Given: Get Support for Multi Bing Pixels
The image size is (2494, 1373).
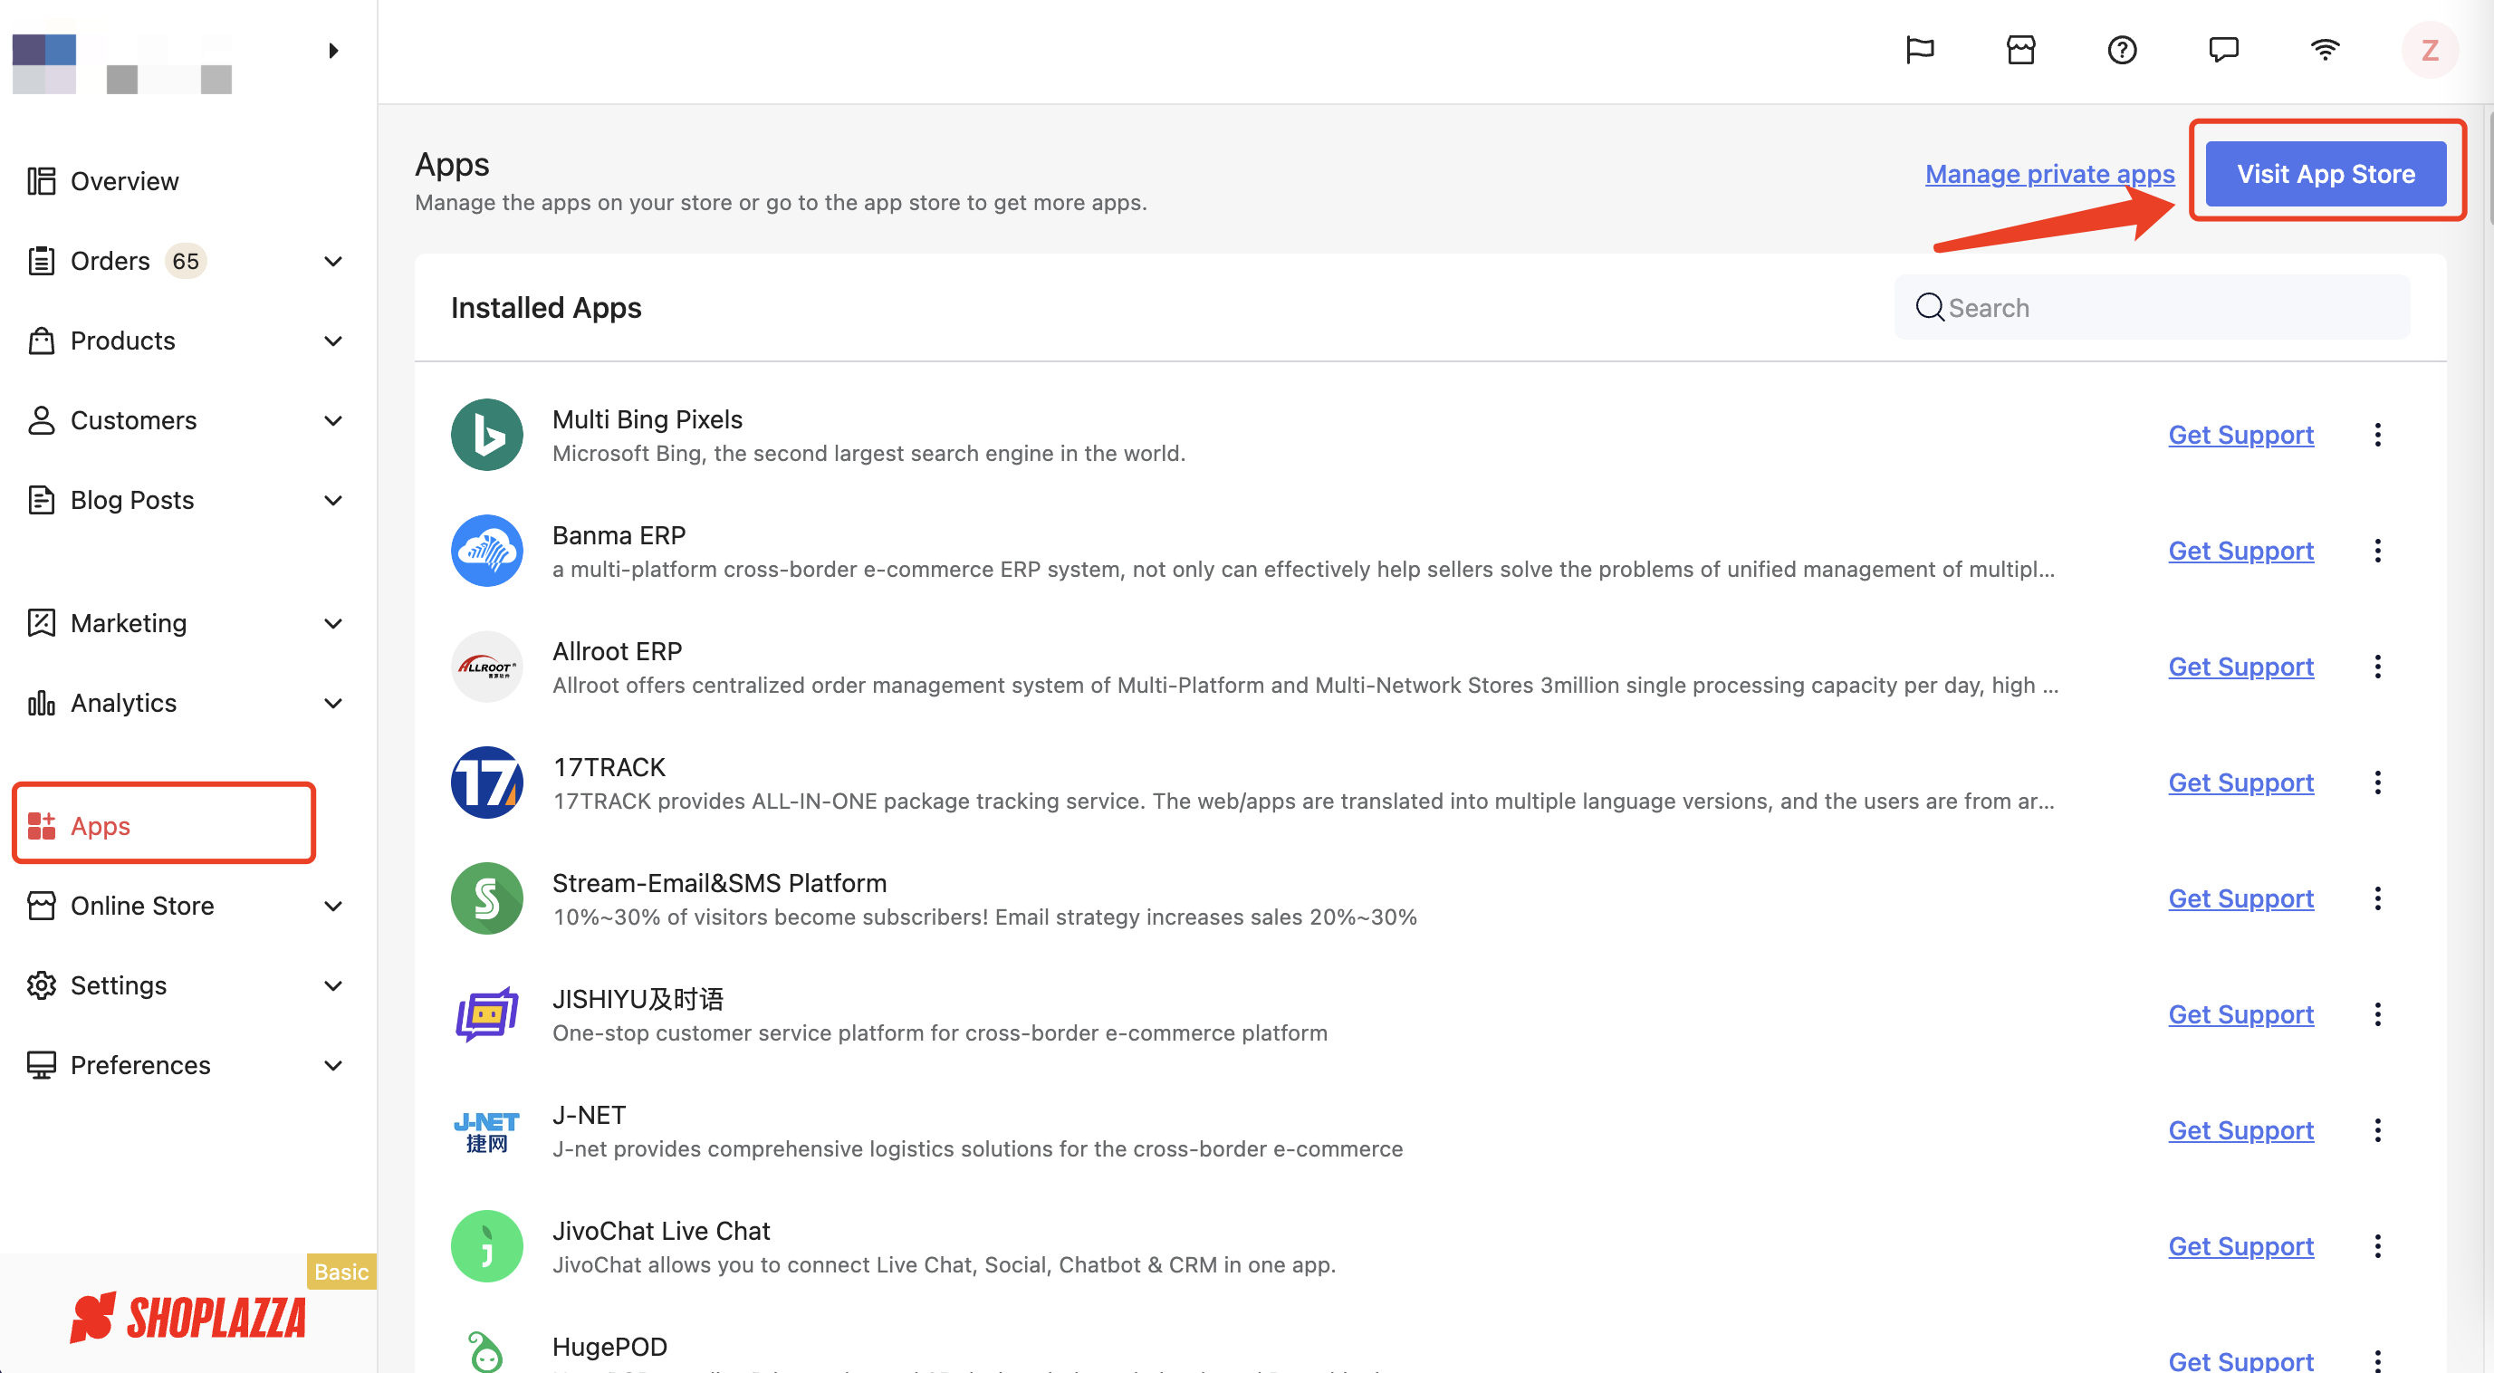Looking at the screenshot, I should coord(2240,435).
